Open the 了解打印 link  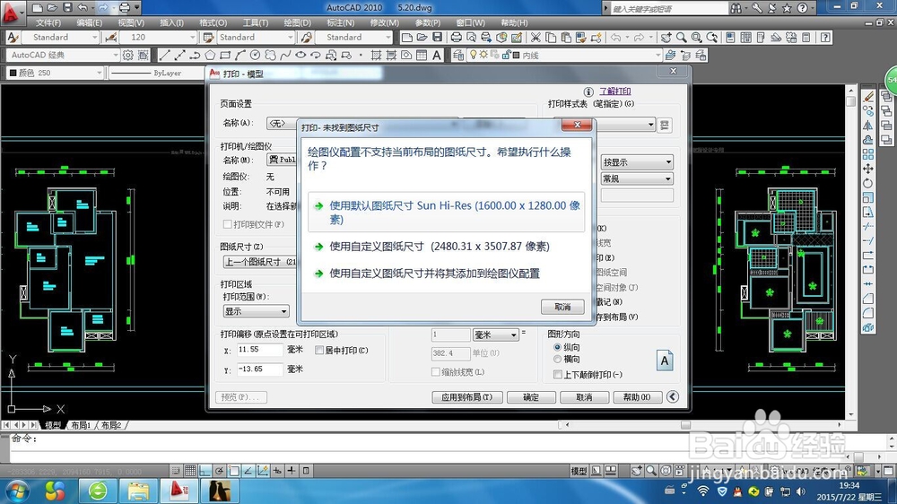(615, 91)
